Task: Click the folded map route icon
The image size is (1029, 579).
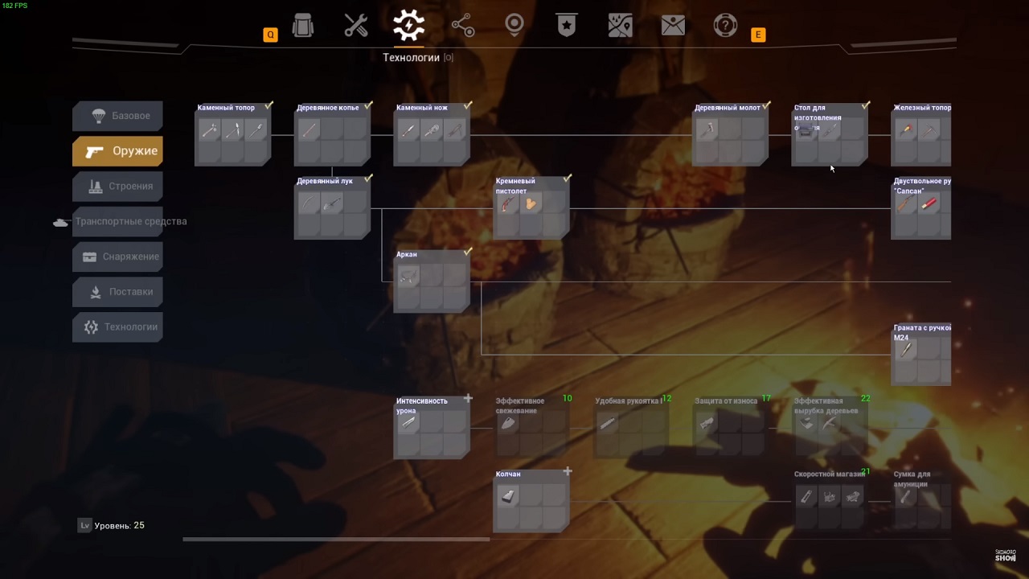Action: 620,26
